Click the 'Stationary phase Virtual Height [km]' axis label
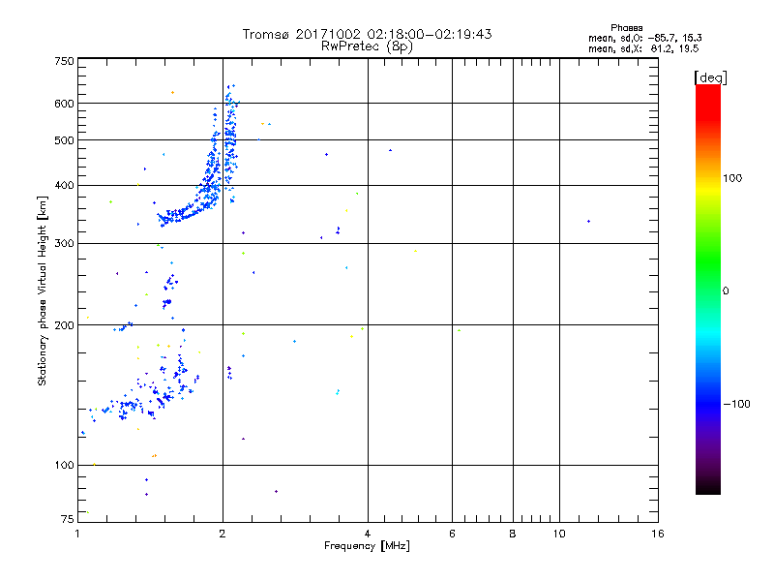The width and height of the screenshot is (774, 581). click(x=42, y=291)
